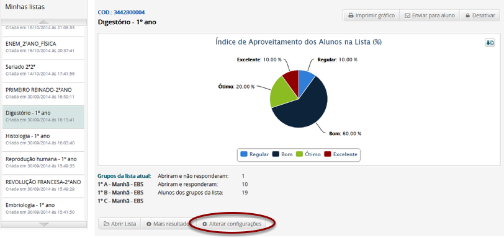Image resolution: width=504 pixels, height=238 pixels.
Task: Click the Alterar configurações button
Action: tap(232, 224)
